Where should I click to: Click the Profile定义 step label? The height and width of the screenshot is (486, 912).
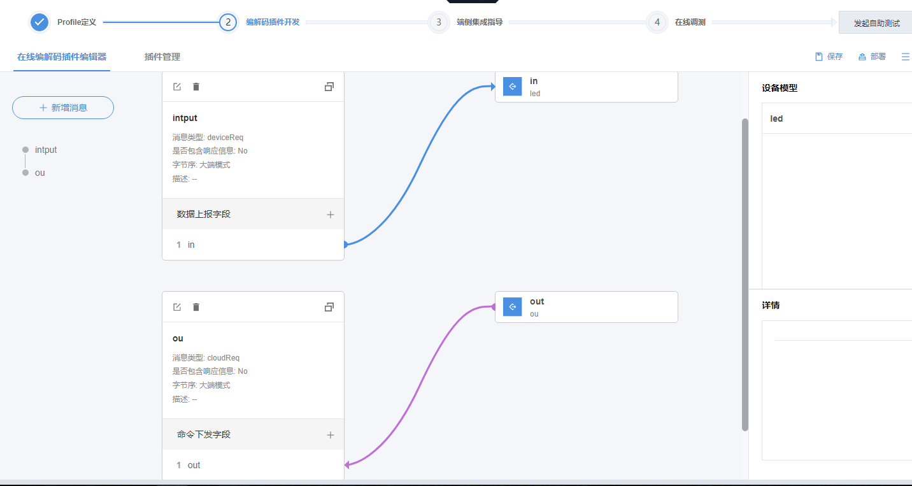(76, 22)
